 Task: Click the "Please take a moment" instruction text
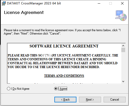(62, 32)
